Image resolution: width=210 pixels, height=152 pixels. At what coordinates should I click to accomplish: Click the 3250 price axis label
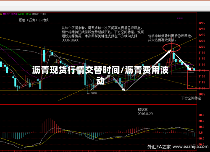point(202,29)
